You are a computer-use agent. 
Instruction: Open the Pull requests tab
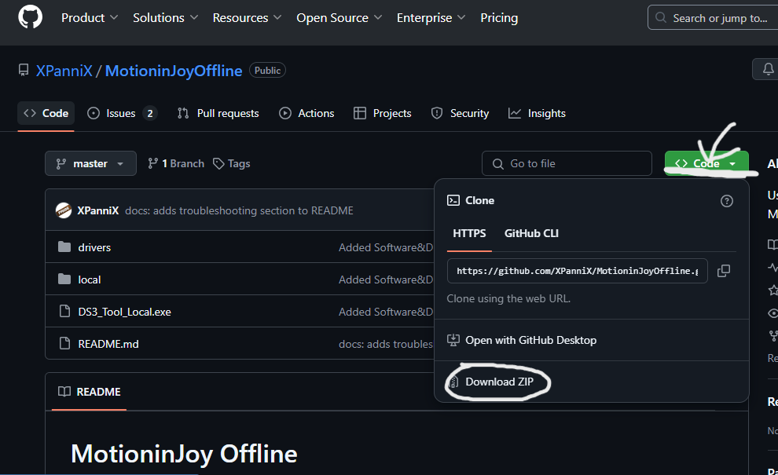pos(218,113)
